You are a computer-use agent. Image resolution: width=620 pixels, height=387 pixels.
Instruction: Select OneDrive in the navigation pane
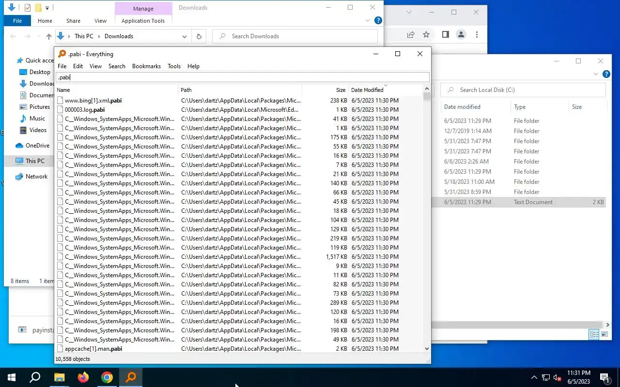(37, 146)
